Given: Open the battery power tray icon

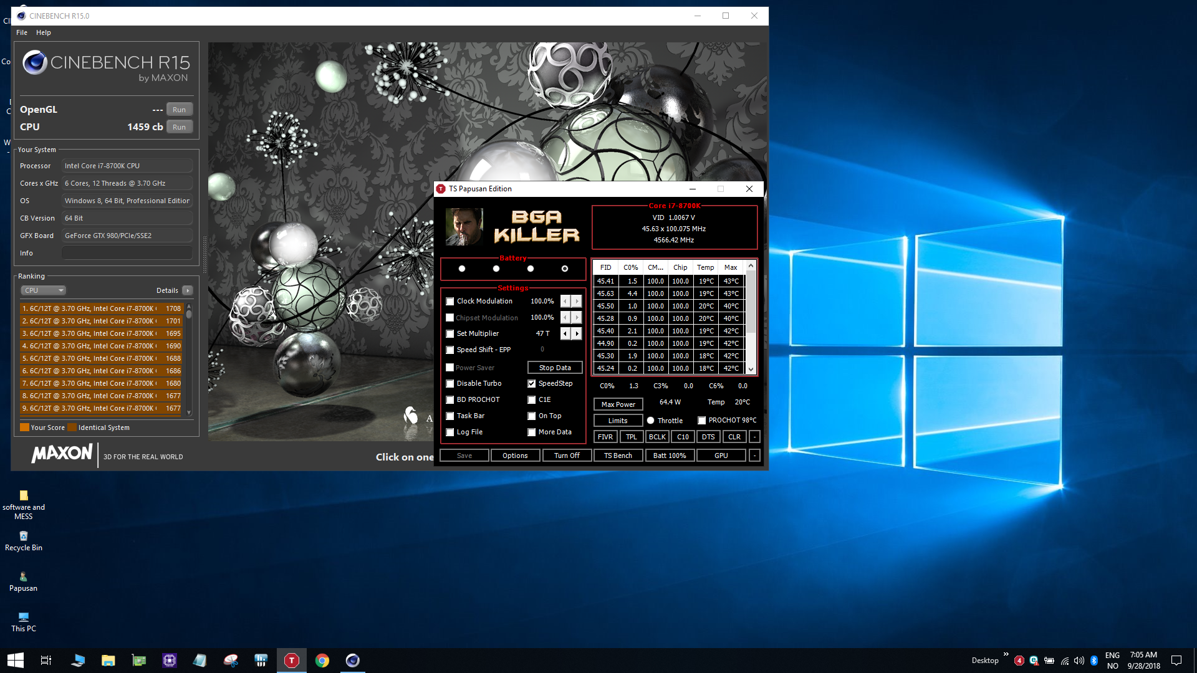Looking at the screenshot, I should click(x=1049, y=661).
